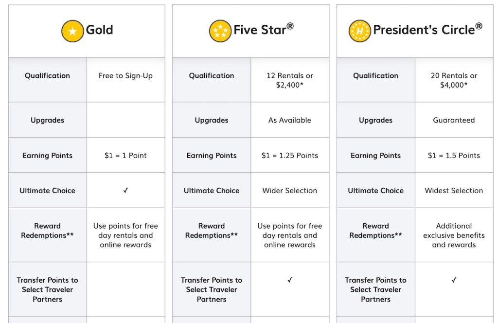Click Five Star Transfer Points checkmark
The image size is (498, 323).
pos(290,280)
